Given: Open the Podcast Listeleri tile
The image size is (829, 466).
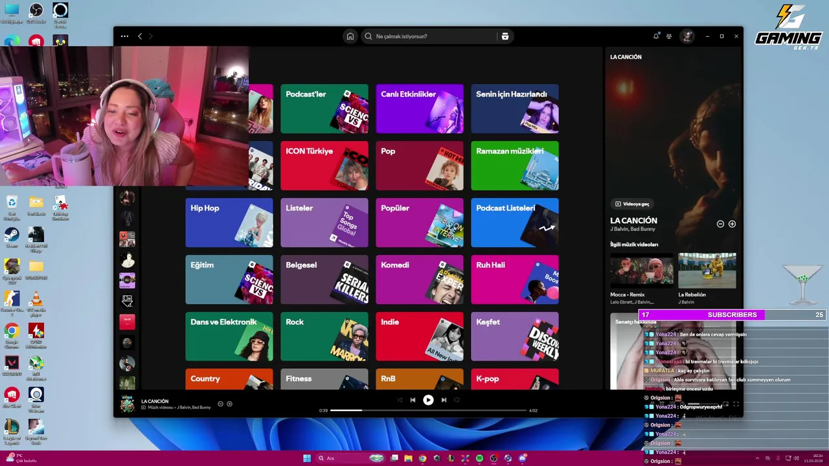Looking at the screenshot, I should pyautogui.click(x=515, y=223).
